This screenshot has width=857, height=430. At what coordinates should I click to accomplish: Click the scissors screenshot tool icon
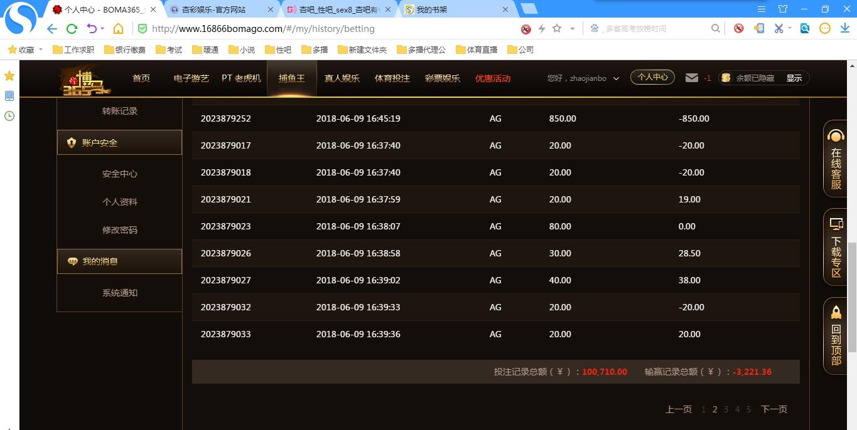click(779, 28)
